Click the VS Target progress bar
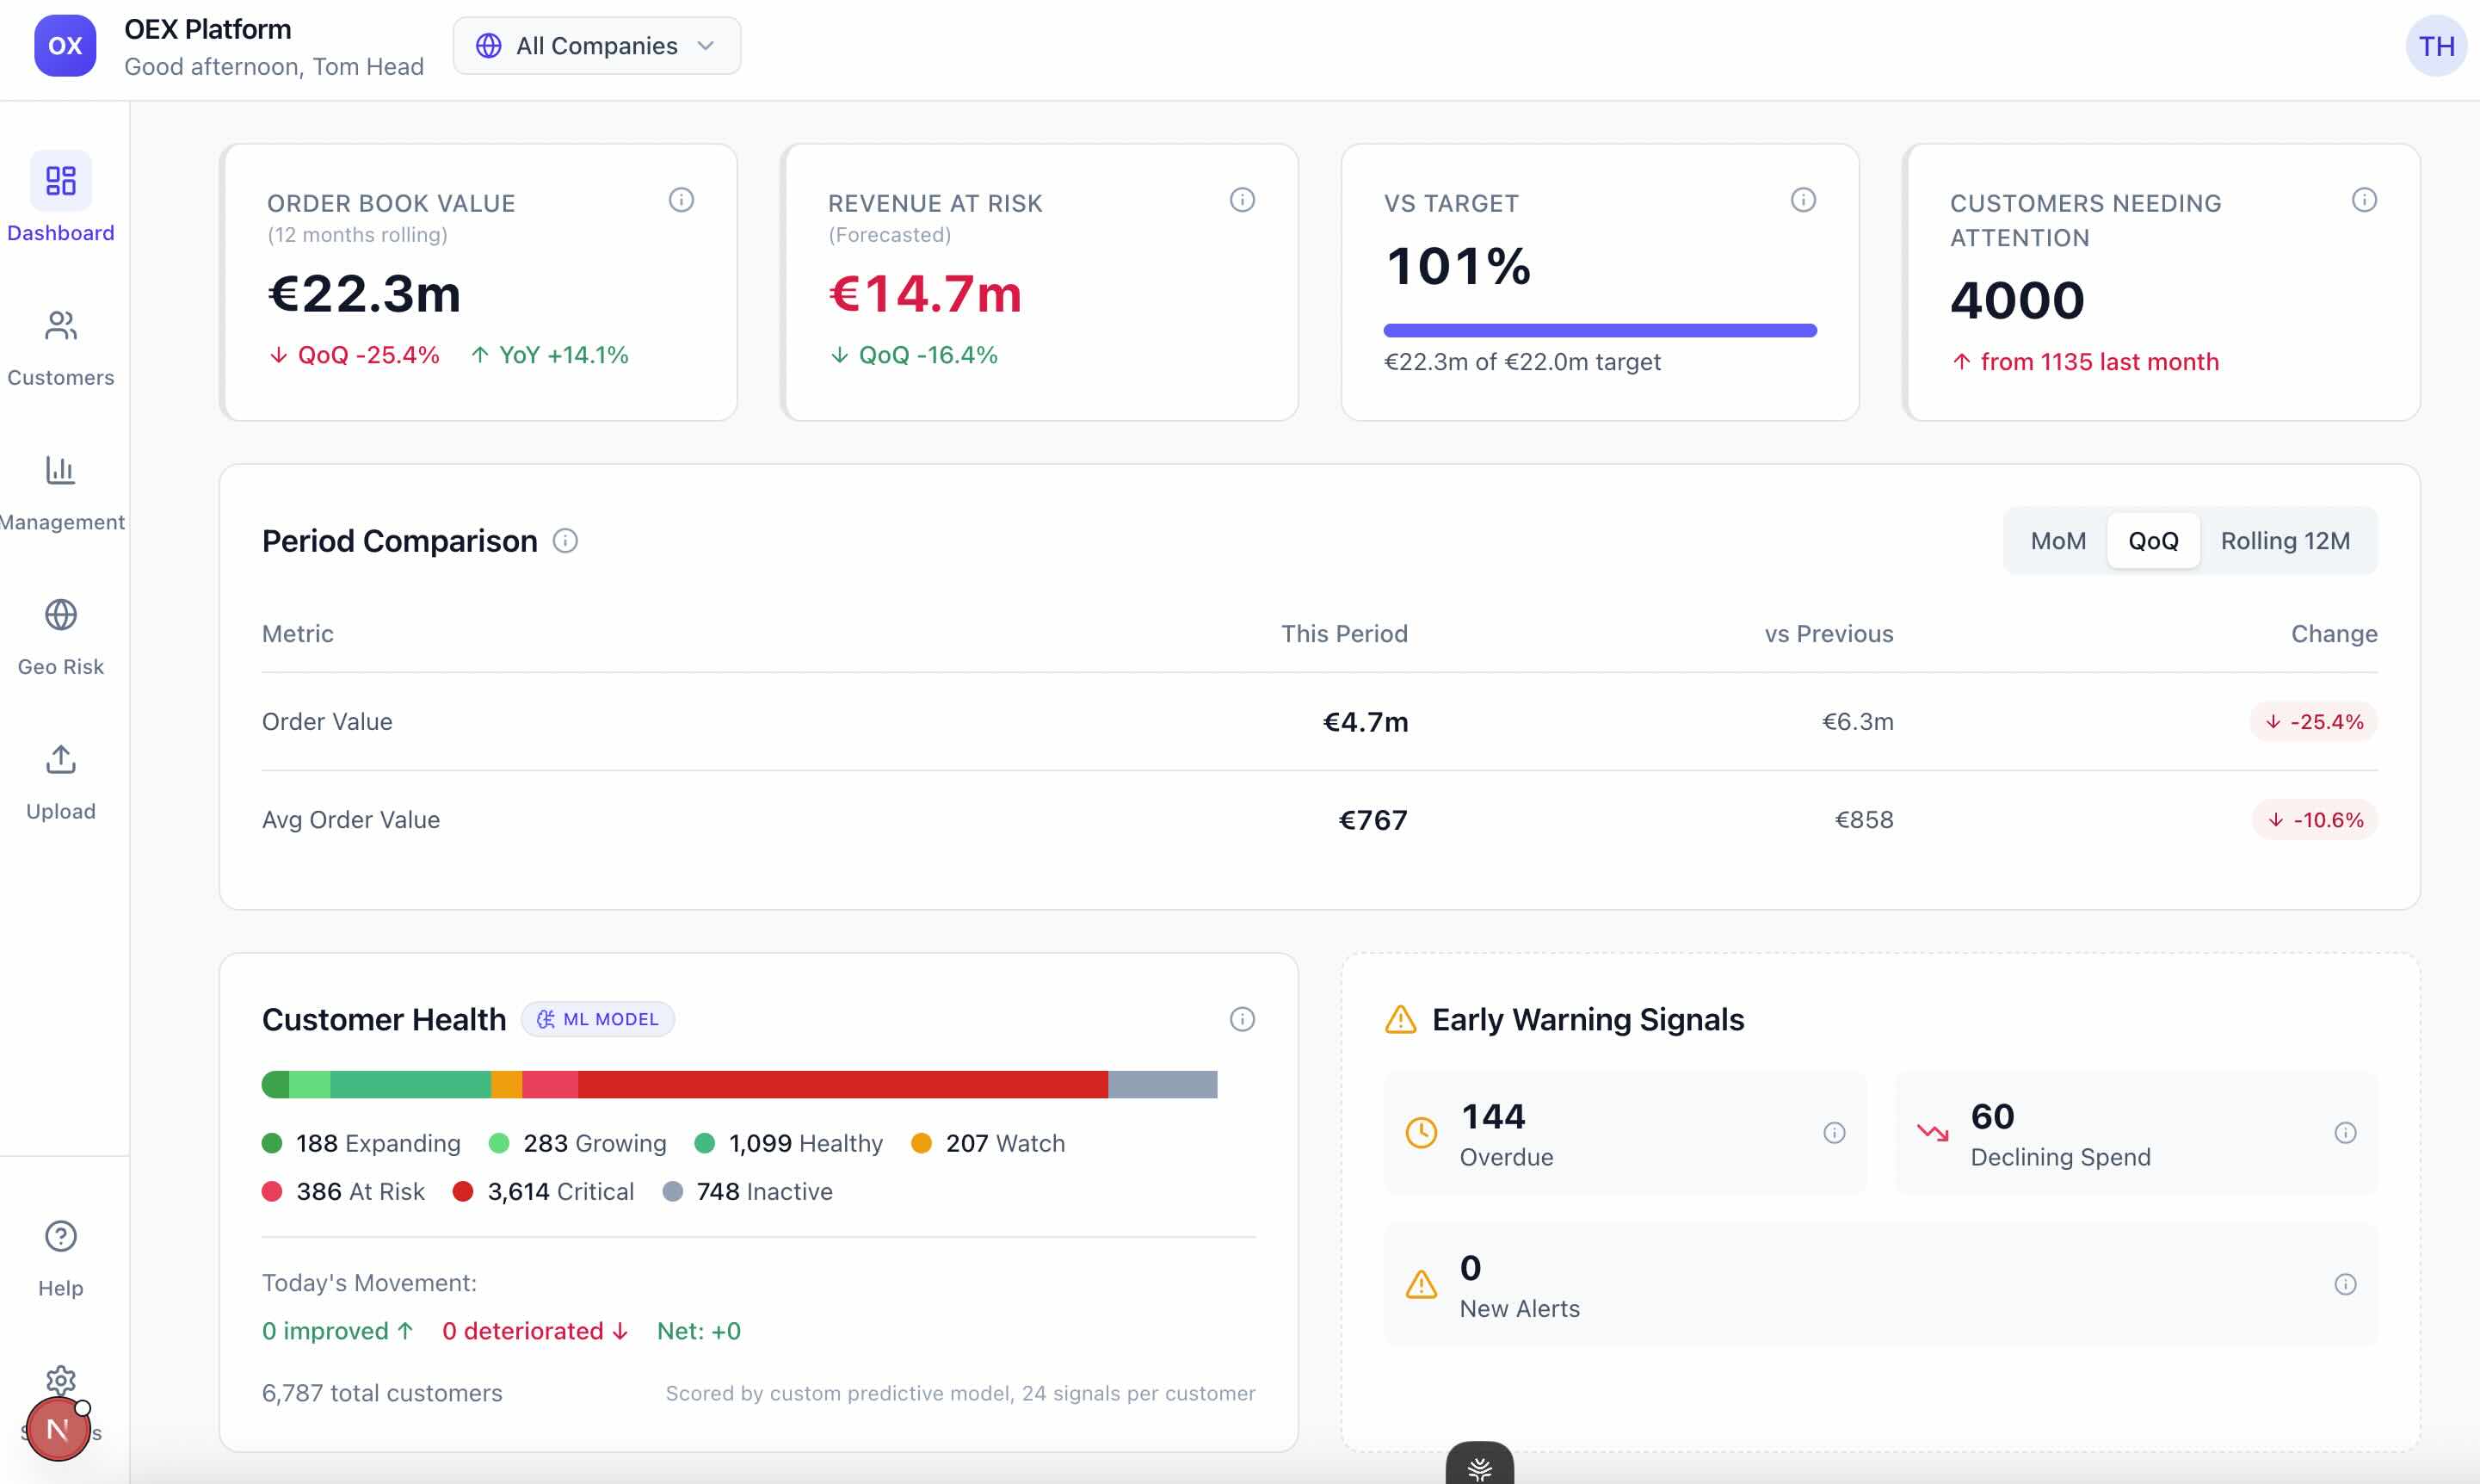Image resolution: width=2480 pixels, height=1484 pixels. (1600, 330)
